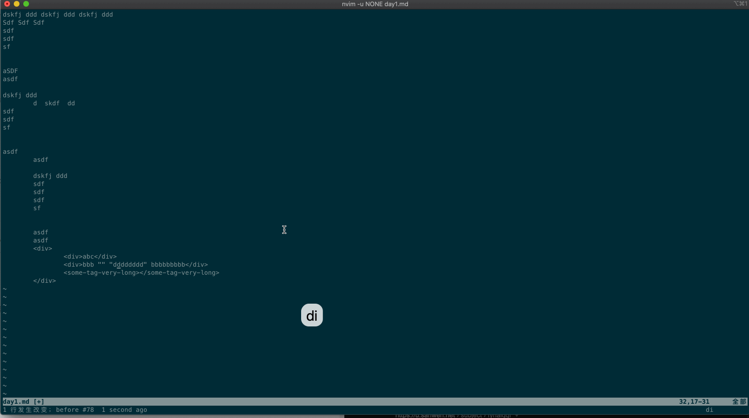
Task: Click the 'di' keystroke overlay badge
Action: pyautogui.click(x=312, y=315)
